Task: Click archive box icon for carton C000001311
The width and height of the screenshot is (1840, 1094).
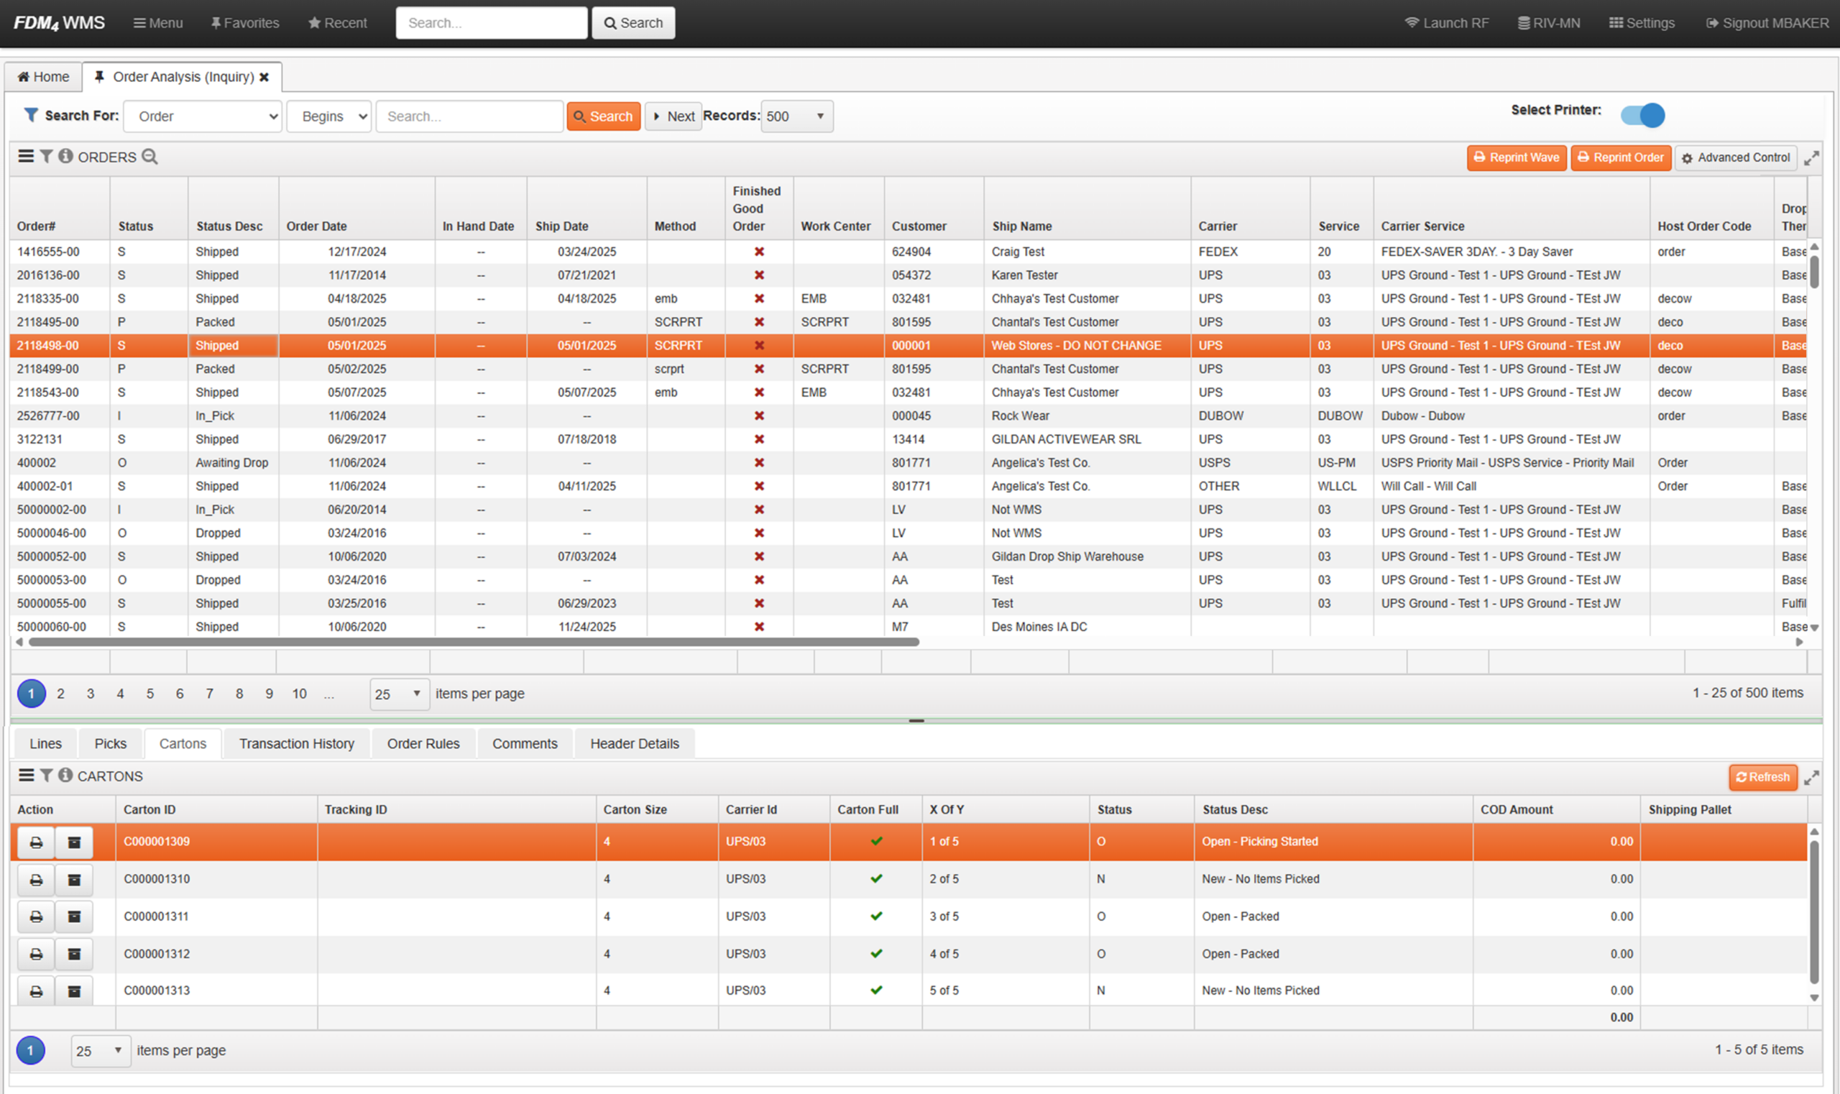Action: click(x=74, y=916)
